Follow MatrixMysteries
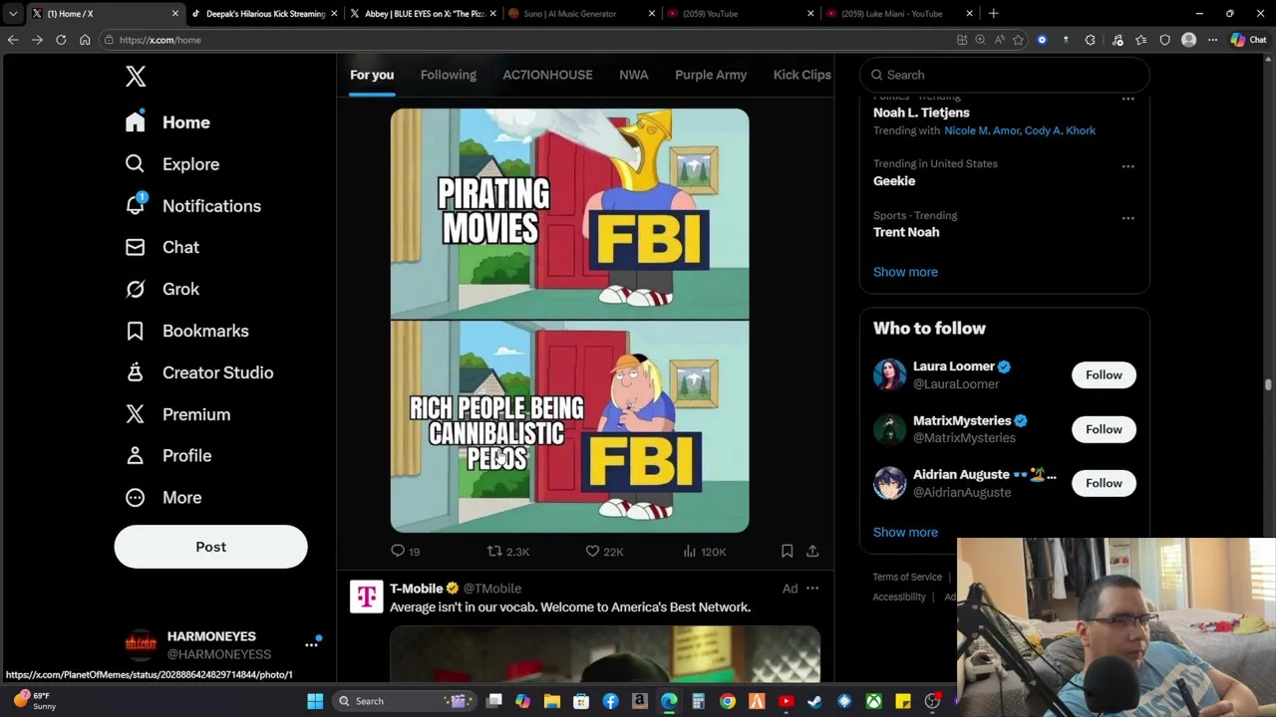Image resolution: width=1276 pixels, height=717 pixels. 1104,429
